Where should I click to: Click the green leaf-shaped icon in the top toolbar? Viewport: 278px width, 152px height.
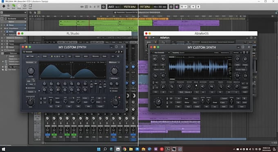[13, 6]
